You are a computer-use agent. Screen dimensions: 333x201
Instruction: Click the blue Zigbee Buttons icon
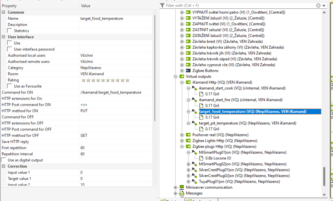[x=188, y=70]
